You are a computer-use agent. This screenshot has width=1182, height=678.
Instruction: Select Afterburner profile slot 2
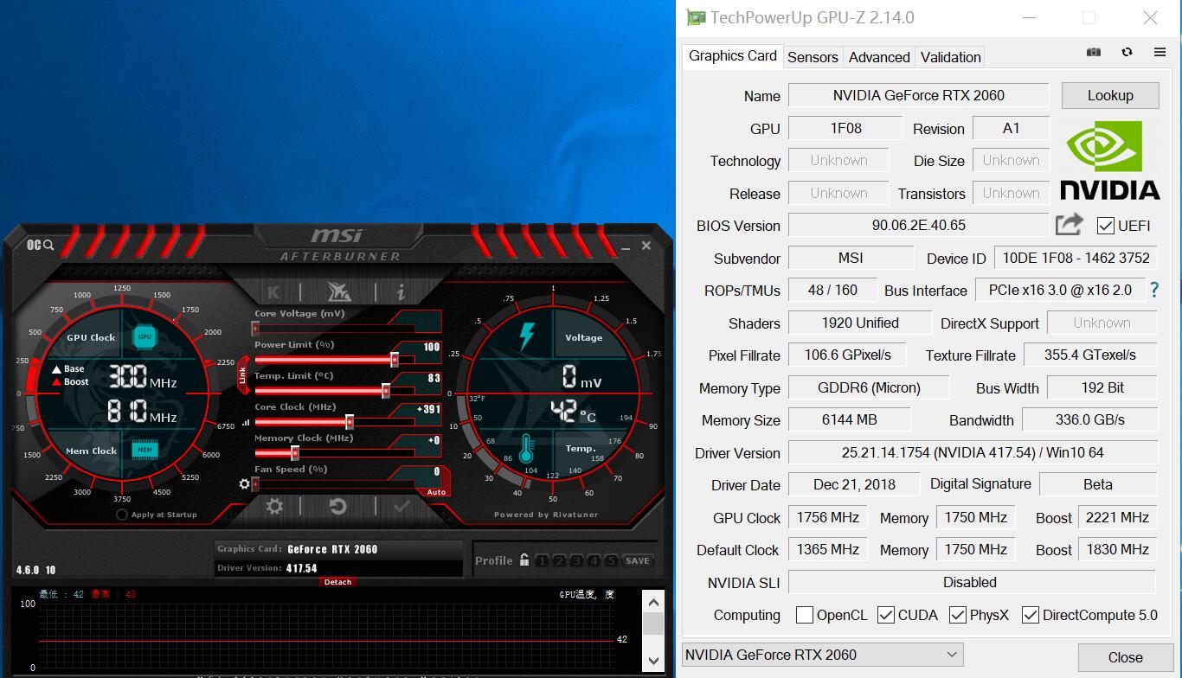[x=559, y=560]
